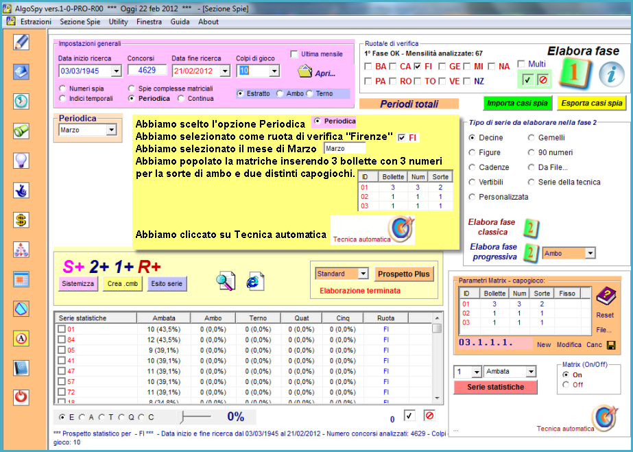The height and width of the screenshot is (452, 633).
Task: Click the Tecnica automatica target below Matrix On/Off
Action: [x=605, y=418]
